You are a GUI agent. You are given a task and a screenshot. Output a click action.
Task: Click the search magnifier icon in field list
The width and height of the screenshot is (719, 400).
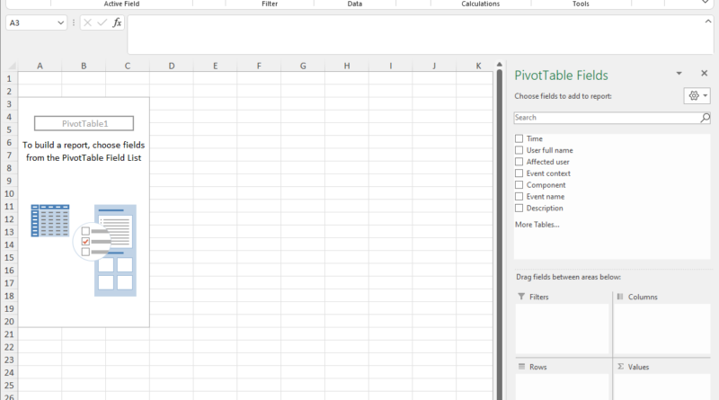[x=705, y=118]
